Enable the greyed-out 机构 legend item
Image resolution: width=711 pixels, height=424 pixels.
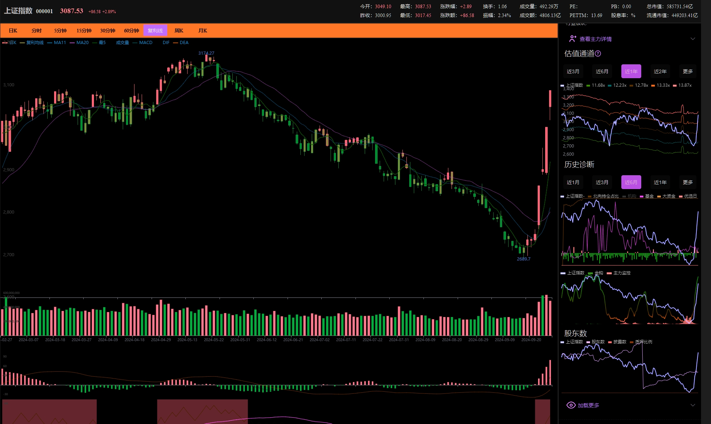pos(629,196)
